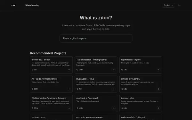This screenshot has height=120, width=192.
Task: Click star icon on Agent-S card
Action: pyautogui.click(x=122, y=89)
